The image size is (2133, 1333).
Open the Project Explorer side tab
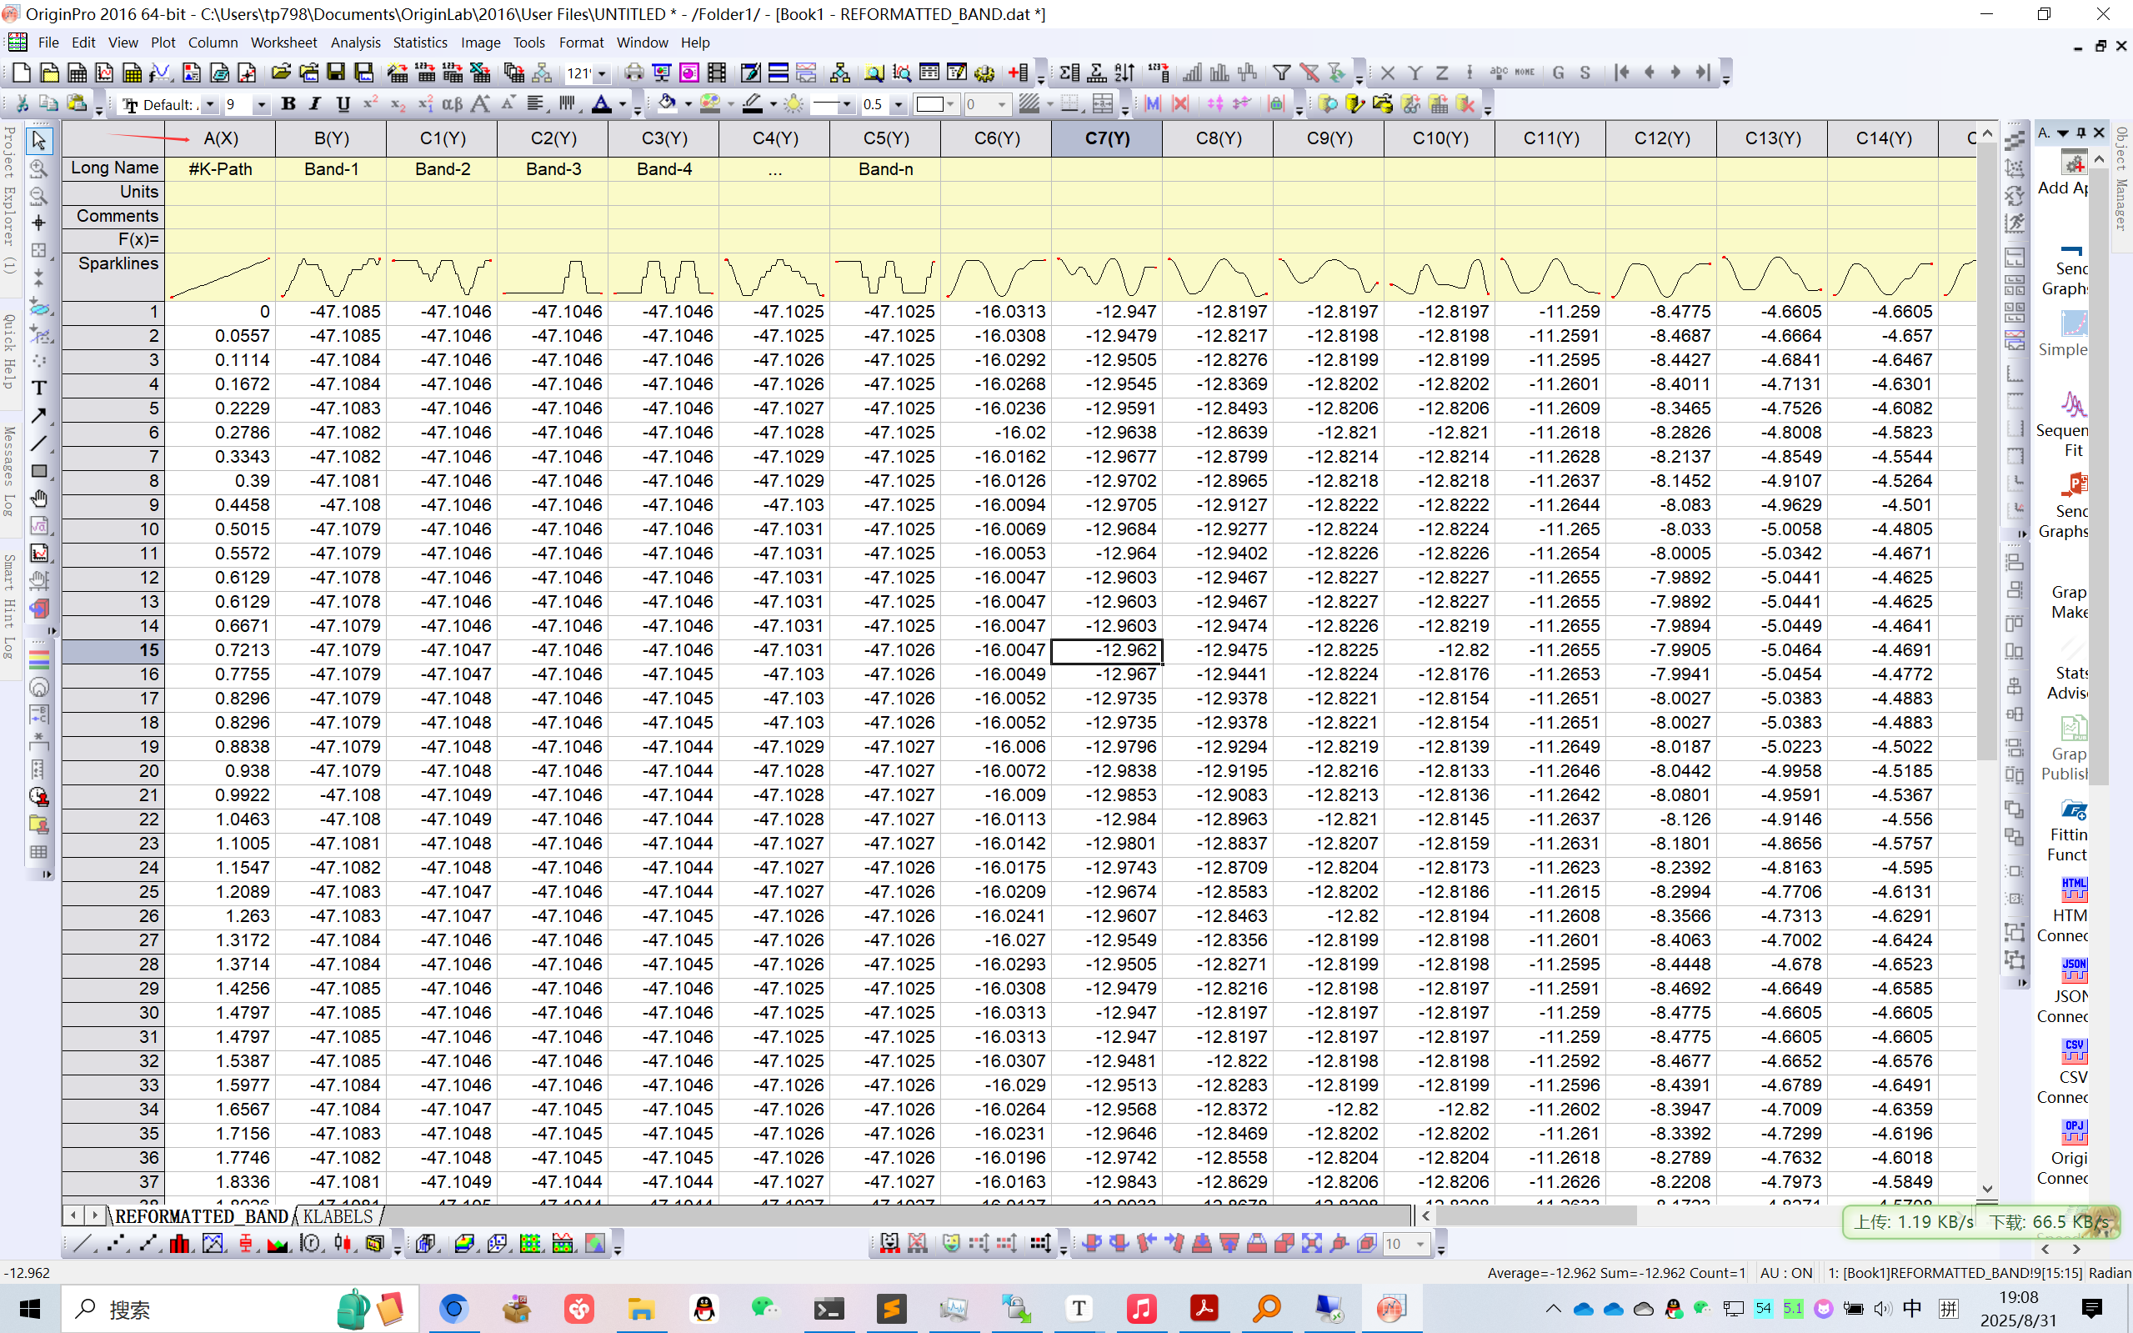[x=9, y=201]
